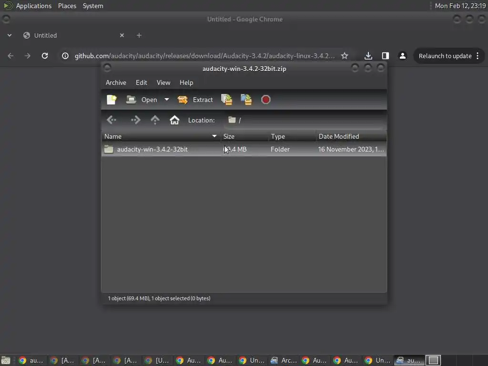Open Chrome's three-dot menu
This screenshot has height=366, width=488.
[478, 56]
